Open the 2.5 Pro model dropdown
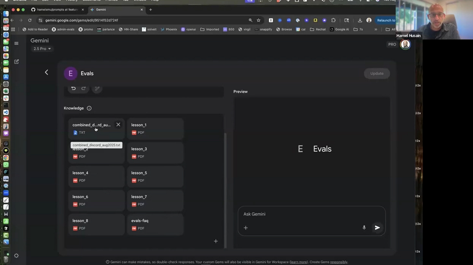473x265 pixels. pyautogui.click(x=42, y=49)
